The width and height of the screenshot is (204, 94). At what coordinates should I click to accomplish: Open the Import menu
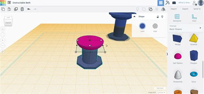tap(174, 9)
